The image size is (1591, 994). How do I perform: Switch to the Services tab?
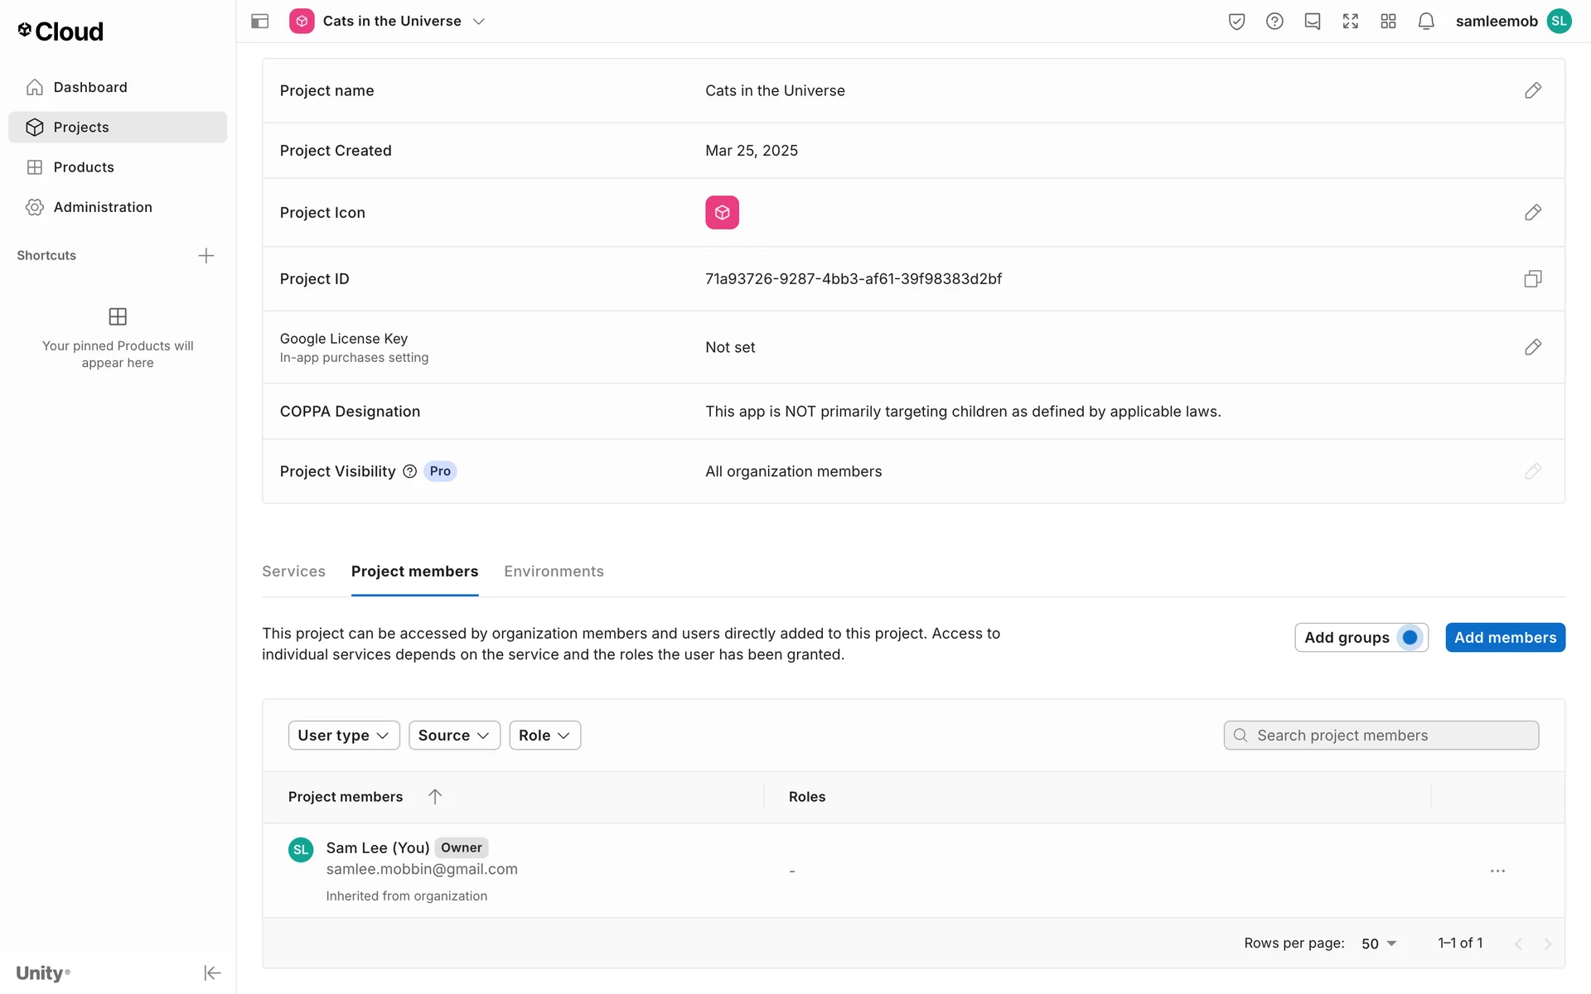click(x=293, y=572)
